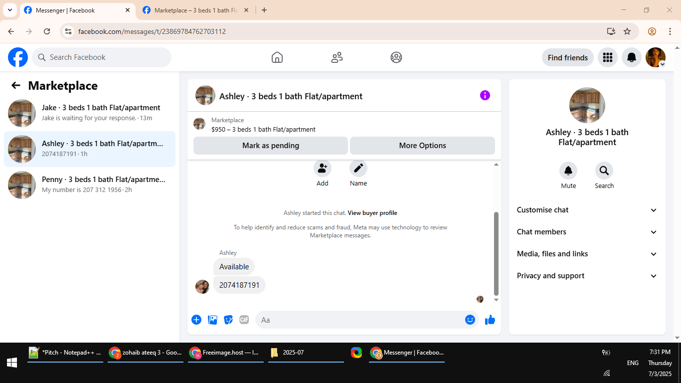Open the account profile picture menu
This screenshot has height=383, width=681.
point(656,57)
